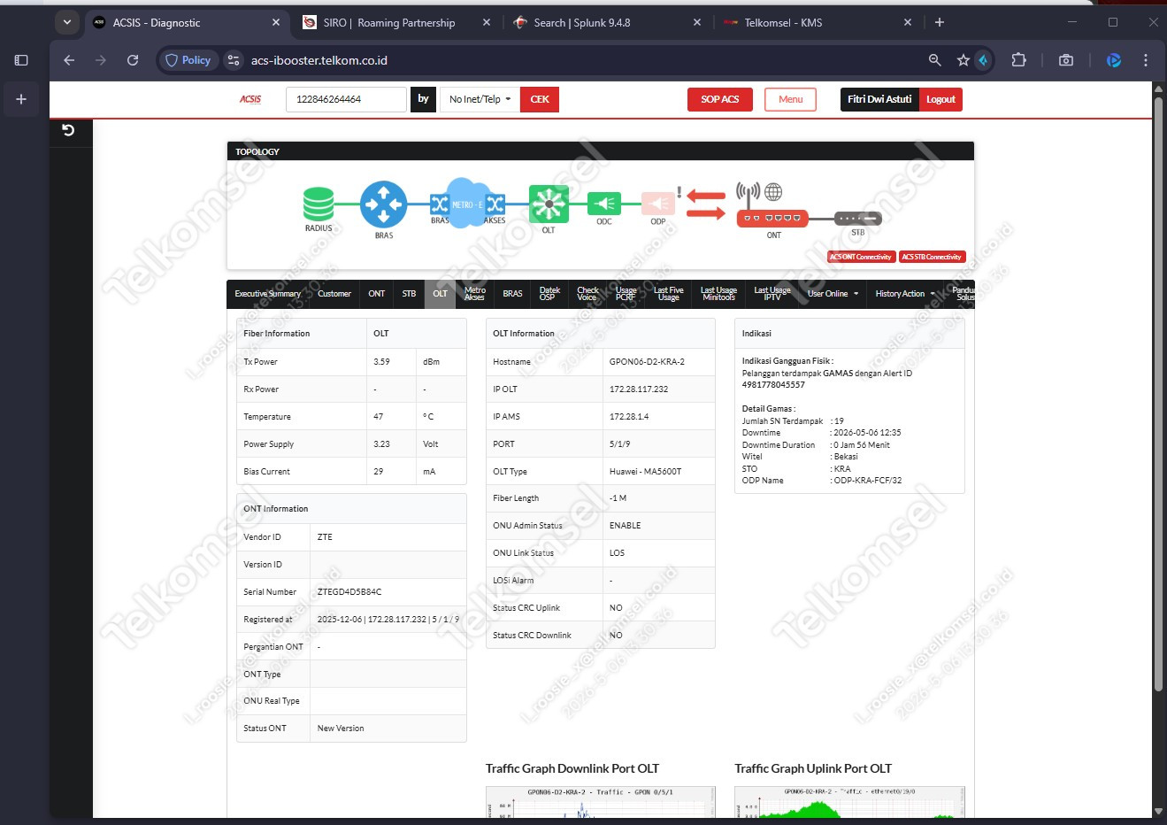Open the Traffic Graph Uplink Port OLT image
Image resolution: width=1167 pixels, height=825 pixels.
pyautogui.click(x=849, y=802)
